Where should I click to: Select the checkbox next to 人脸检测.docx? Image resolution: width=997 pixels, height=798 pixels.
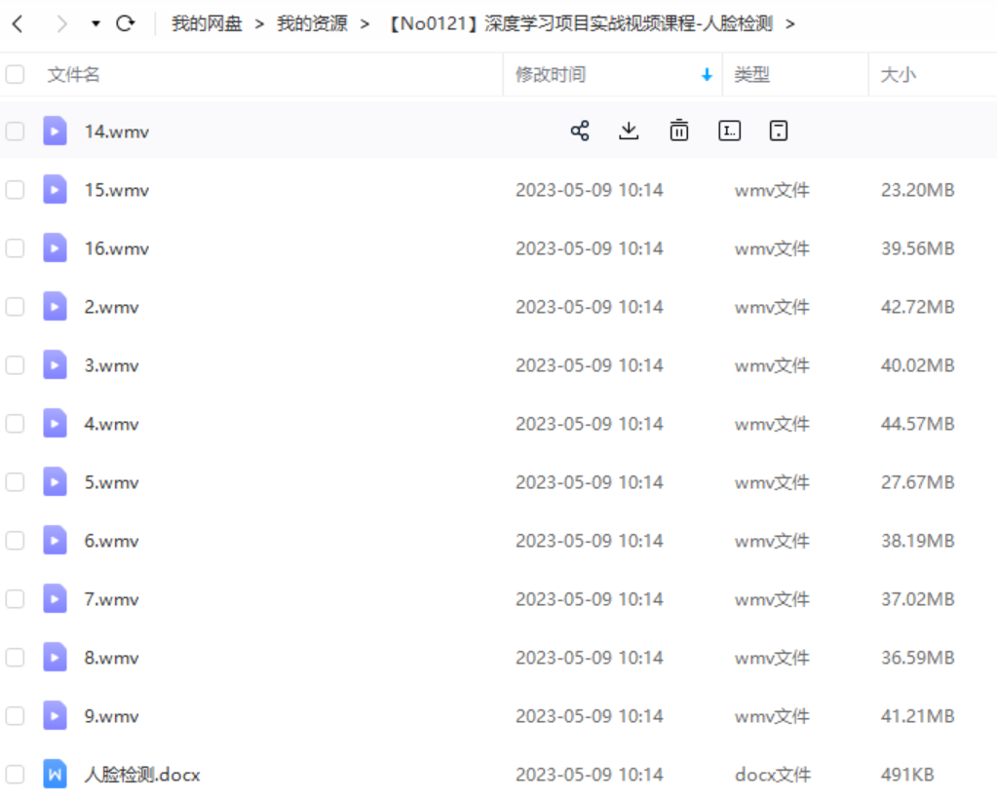[x=15, y=775]
